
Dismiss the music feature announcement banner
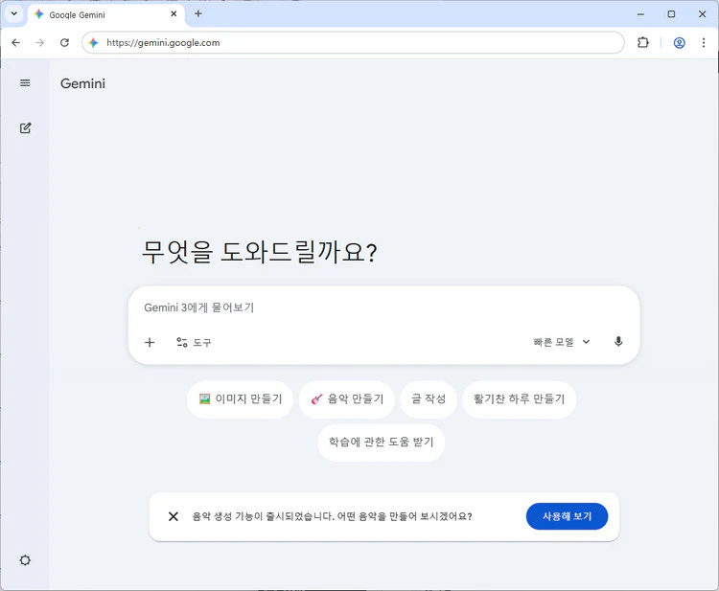coord(174,516)
